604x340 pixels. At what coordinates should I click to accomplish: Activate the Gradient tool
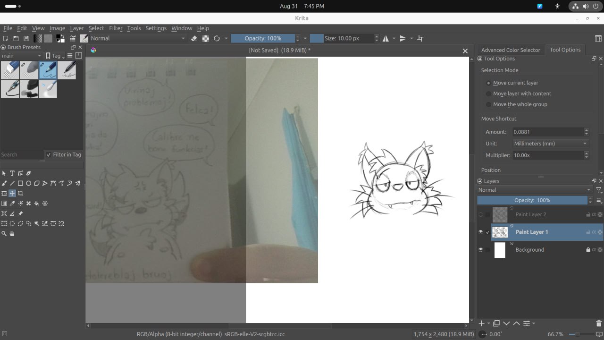coord(4,204)
